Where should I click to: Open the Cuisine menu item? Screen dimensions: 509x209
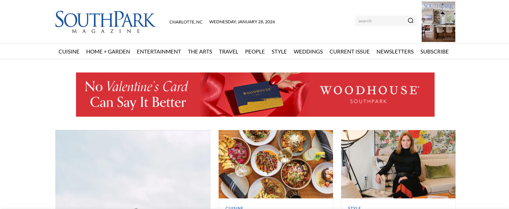(x=69, y=51)
